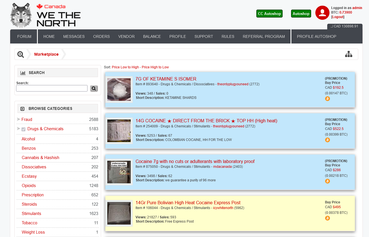The image size is (369, 237).
Task: Open the Tobacco subcategory
Action: 29,223
